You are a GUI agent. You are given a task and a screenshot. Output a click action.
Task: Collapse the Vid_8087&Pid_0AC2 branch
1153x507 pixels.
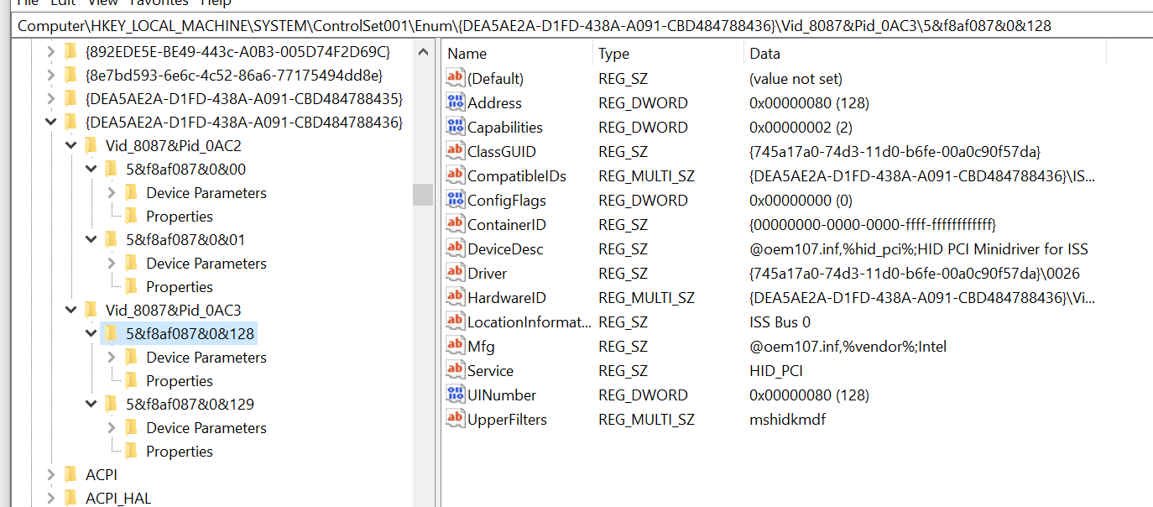point(70,145)
